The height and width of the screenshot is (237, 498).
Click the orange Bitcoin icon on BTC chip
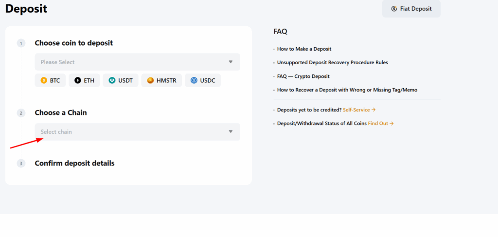tap(44, 80)
